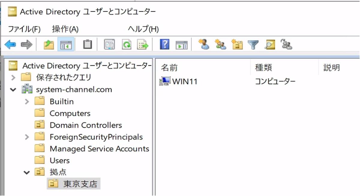Open the filter options funnel icon

pos(253,45)
